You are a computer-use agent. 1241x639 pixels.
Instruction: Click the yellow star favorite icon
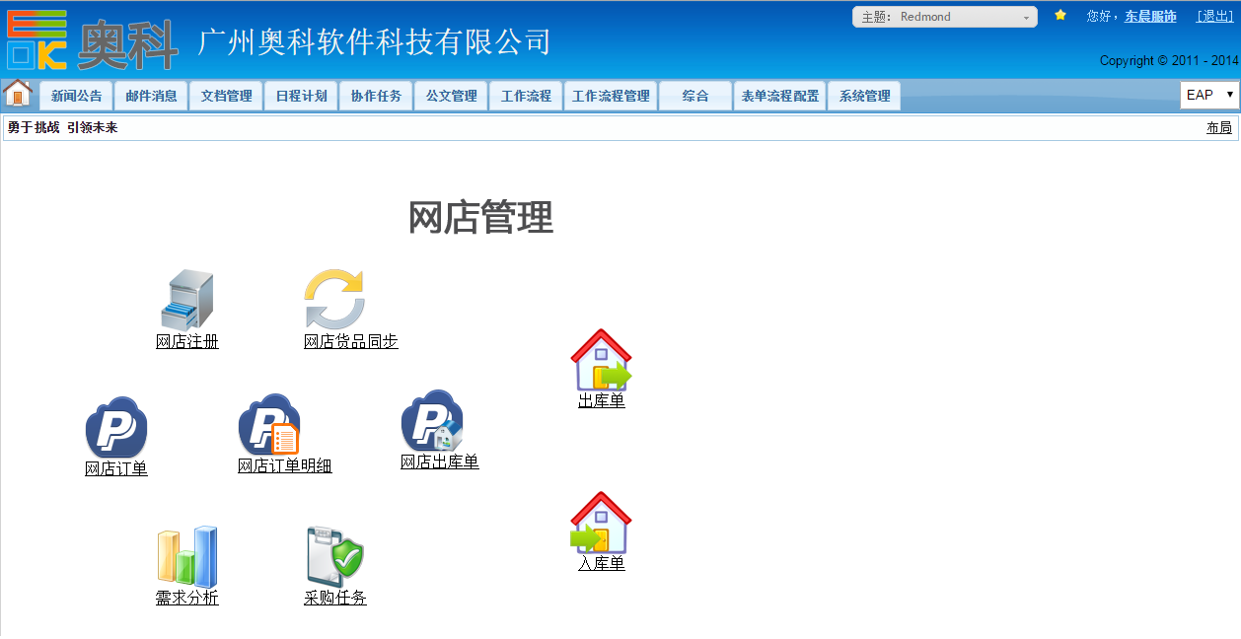coord(1060,16)
